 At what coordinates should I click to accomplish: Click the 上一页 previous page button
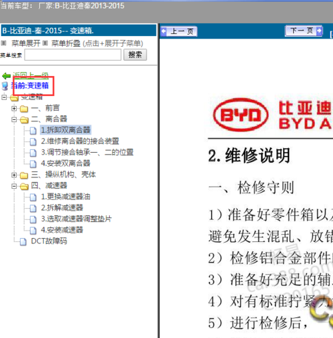pos(179,31)
